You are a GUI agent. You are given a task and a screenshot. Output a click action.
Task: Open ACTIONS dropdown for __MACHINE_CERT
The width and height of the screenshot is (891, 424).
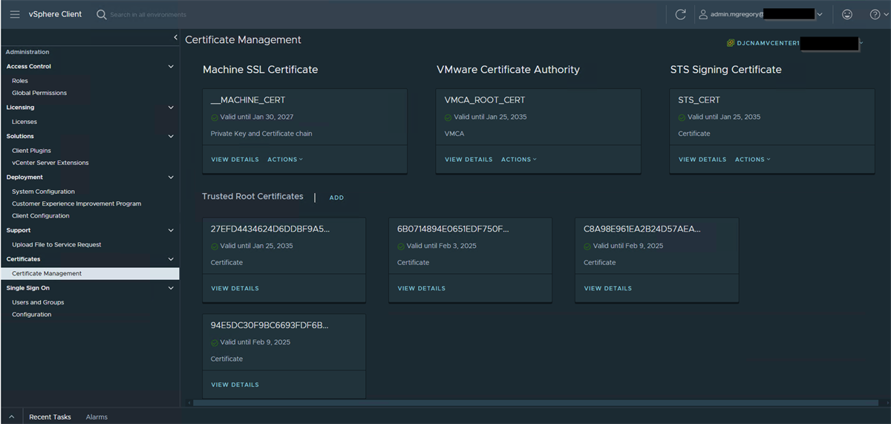pos(285,160)
